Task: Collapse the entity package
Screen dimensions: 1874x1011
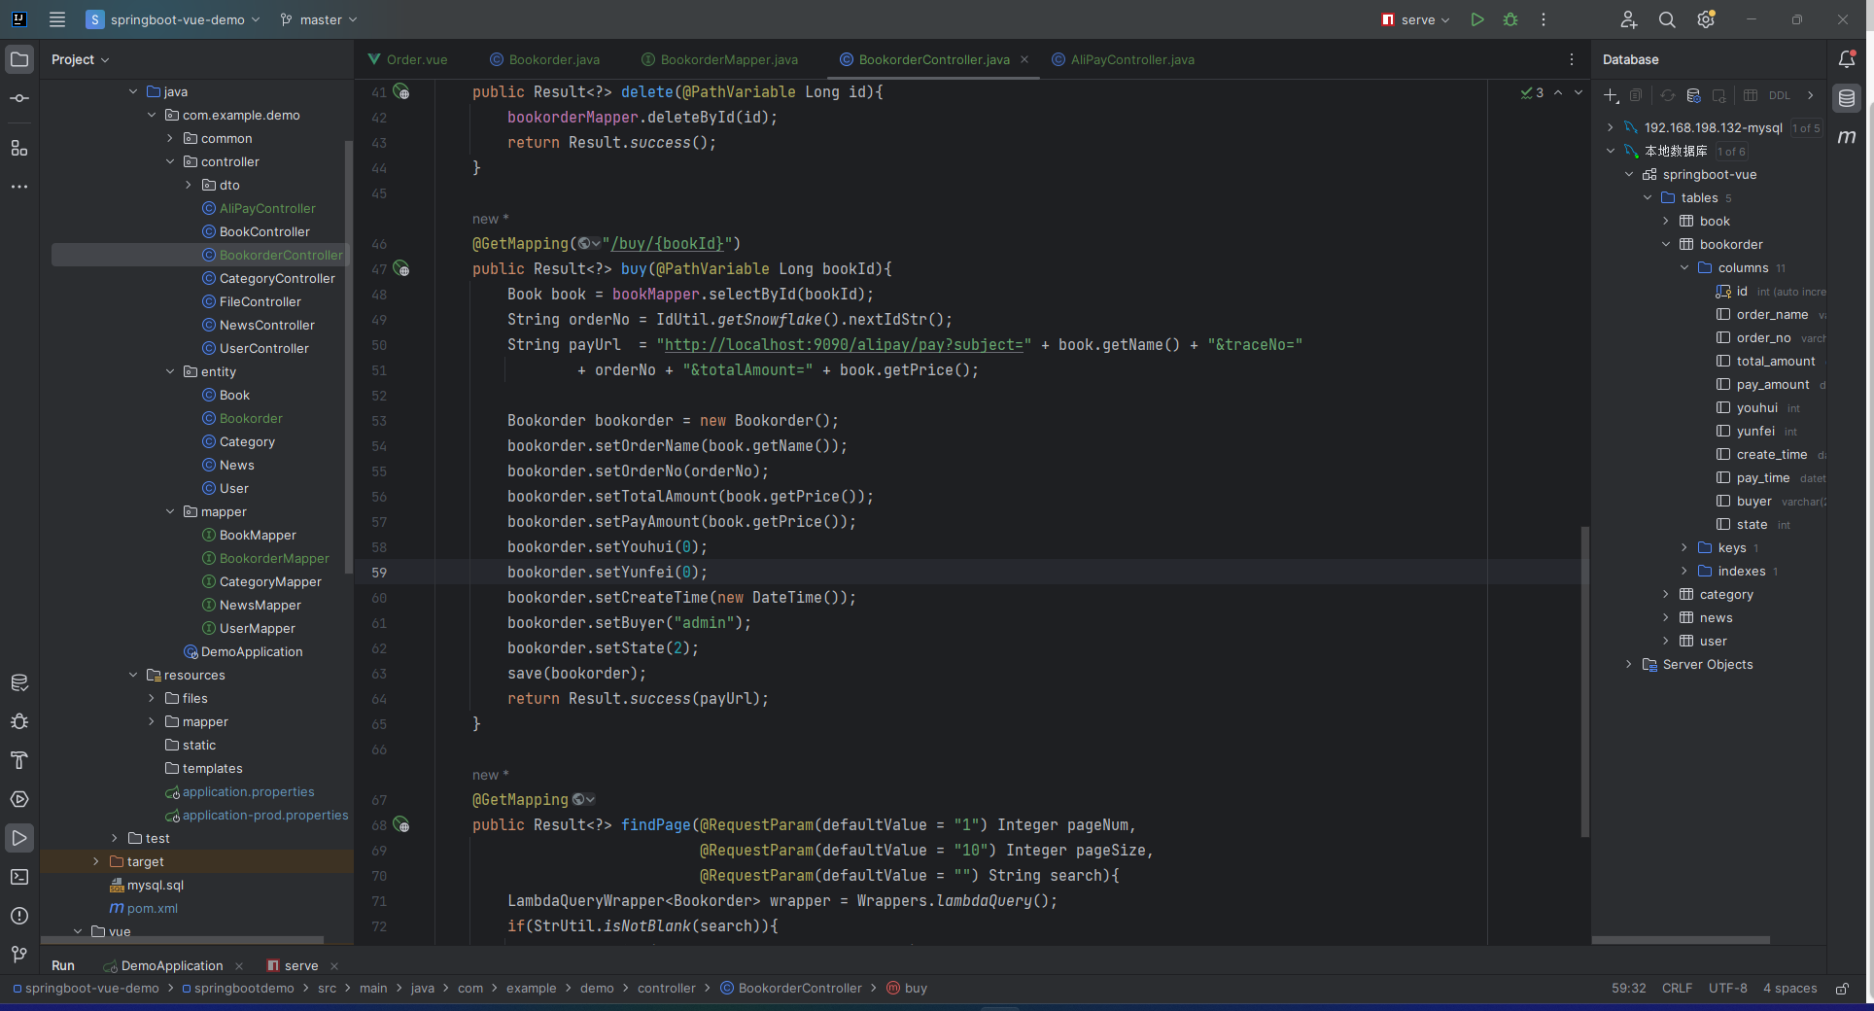Action: pos(170,372)
